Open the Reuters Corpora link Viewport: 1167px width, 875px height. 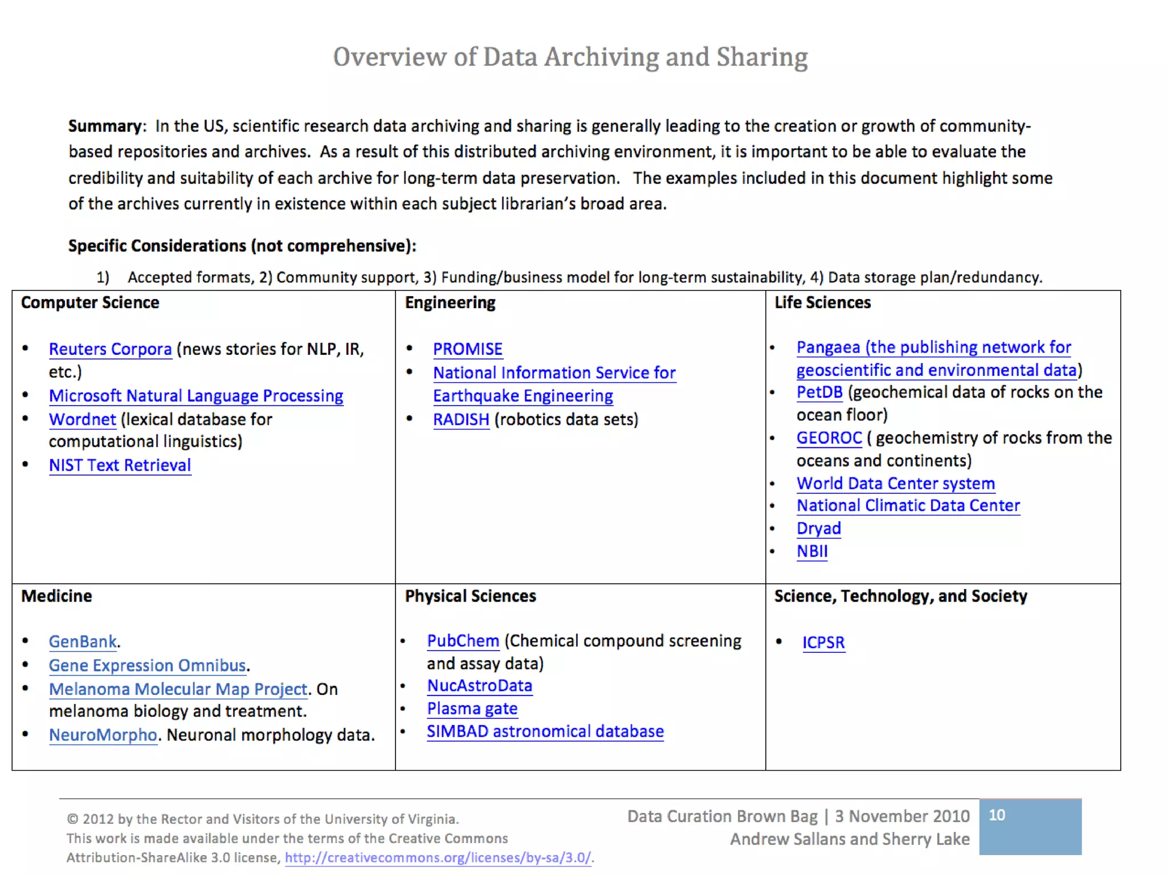click(110, 349)
